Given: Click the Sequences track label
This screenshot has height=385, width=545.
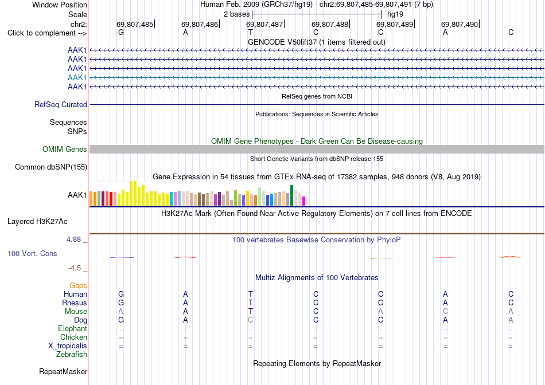Looking at the screenshot, I should click(68, 122).
